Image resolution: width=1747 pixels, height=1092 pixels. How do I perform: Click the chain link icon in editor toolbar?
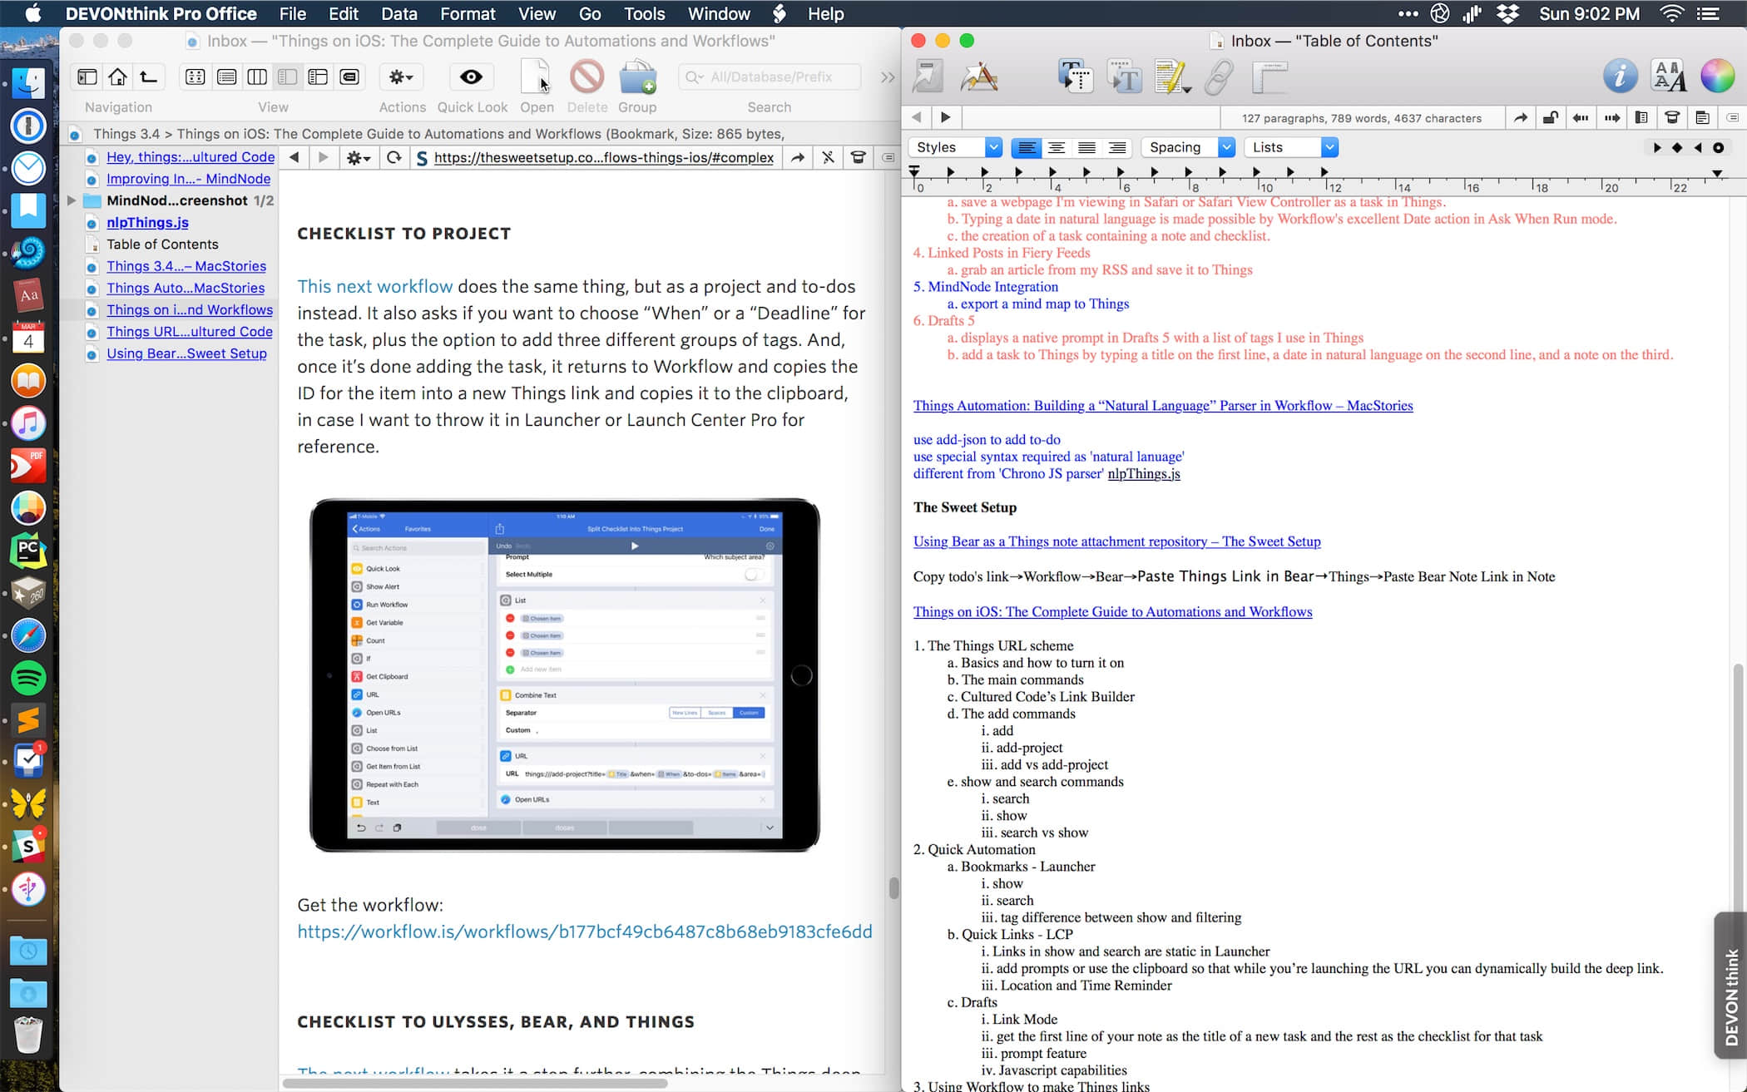pyautogui.click(x=1220, y=77)
